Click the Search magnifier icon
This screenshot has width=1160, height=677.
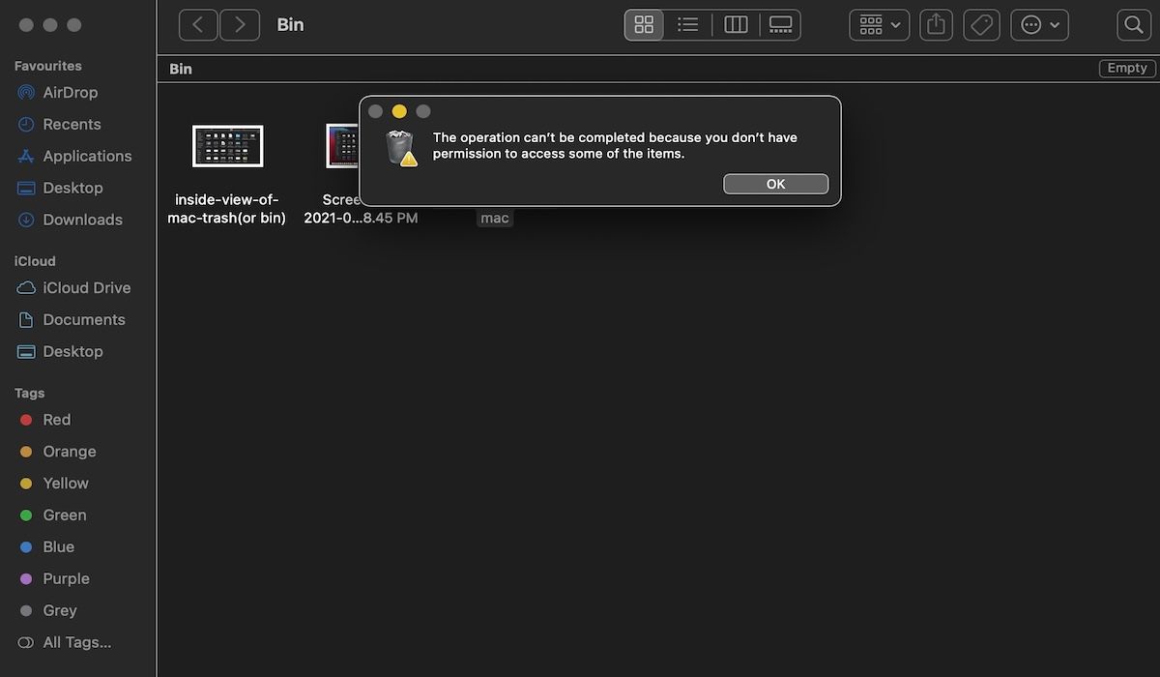click(x=1134, y=25)
